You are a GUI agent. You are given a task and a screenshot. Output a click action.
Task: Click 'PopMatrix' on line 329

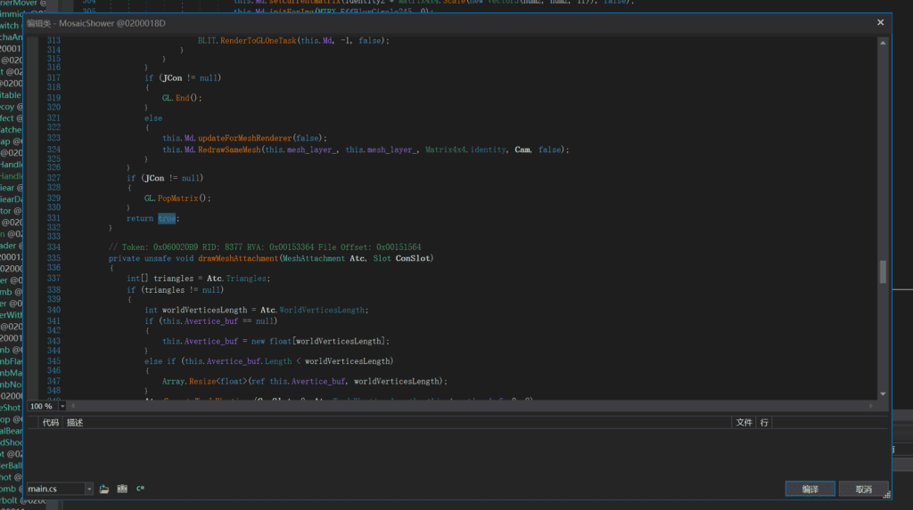click(177, 198)
